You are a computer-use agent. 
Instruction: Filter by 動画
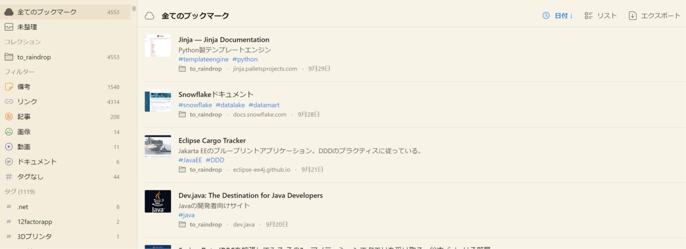pos(66,146)
